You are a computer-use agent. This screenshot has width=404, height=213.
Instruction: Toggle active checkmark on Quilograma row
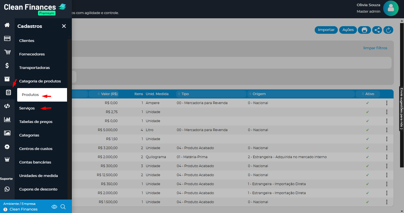(367, 157)
